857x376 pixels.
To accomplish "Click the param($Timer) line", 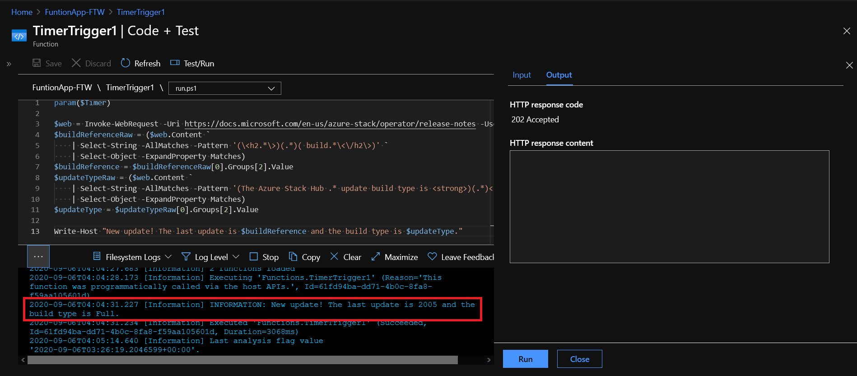I will pos(82,103).
